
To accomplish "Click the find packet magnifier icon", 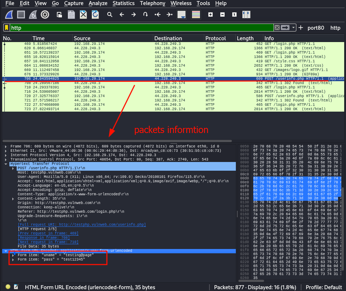I will coord(110,15).
